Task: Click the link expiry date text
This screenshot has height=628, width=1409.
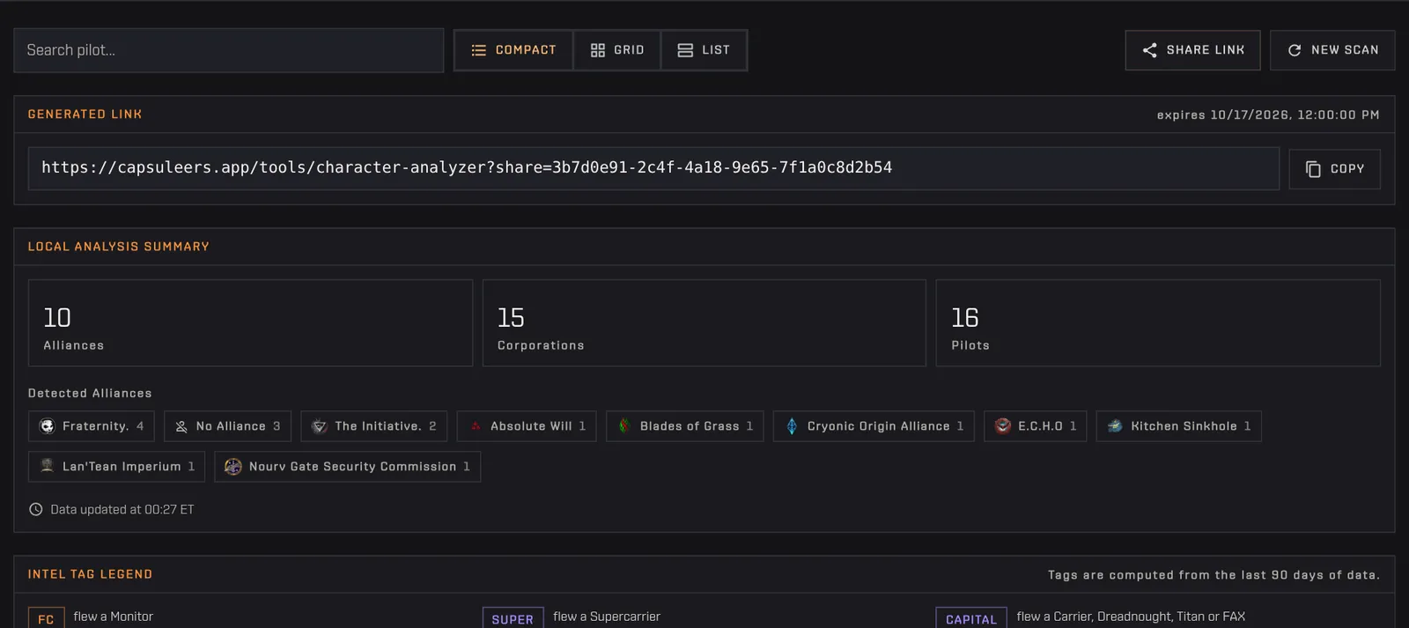Action: pyautogui.click(x=1268, y=115)
